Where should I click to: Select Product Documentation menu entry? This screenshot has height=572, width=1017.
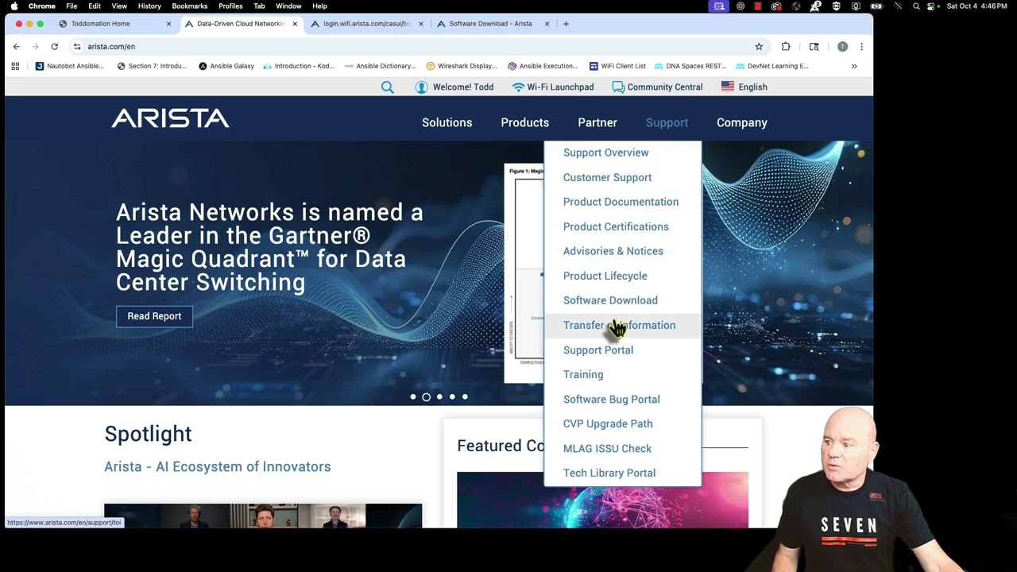coord(621,202)
